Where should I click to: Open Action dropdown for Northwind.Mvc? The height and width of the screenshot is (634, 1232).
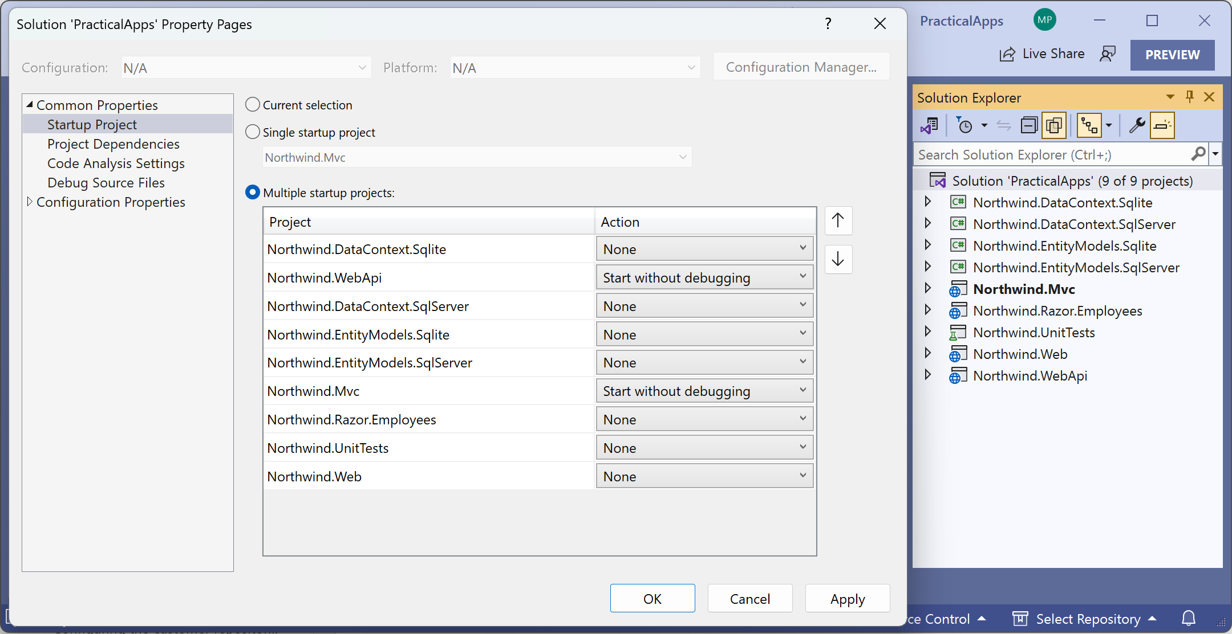704,391
